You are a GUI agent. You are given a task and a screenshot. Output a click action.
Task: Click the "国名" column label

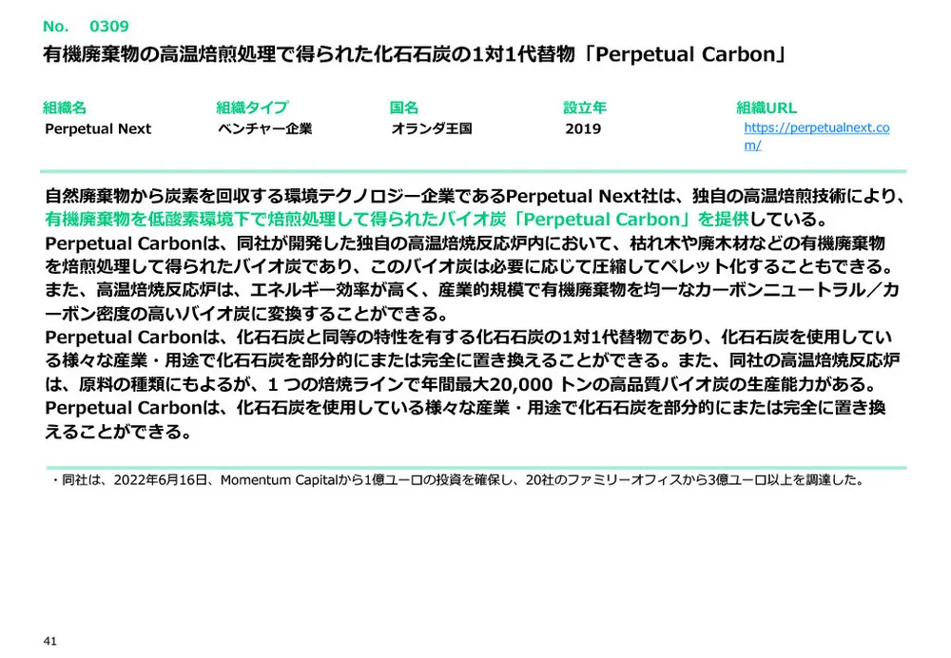click(x=404, y=108)
